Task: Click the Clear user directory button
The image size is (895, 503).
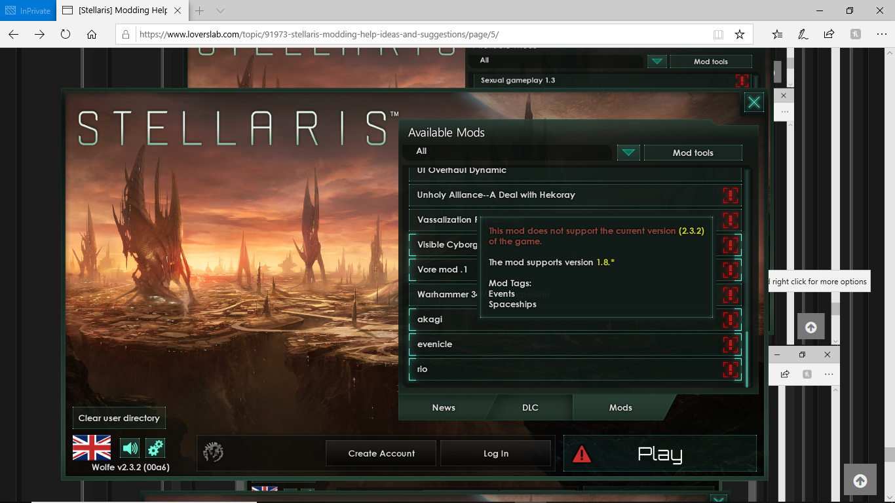Action: point(119,418)
